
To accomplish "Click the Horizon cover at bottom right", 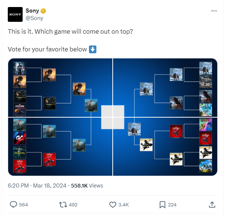I will [205, 166].
